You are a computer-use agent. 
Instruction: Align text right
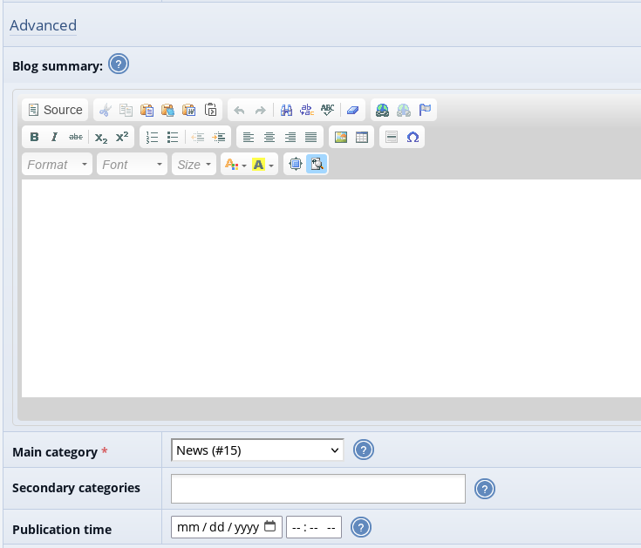click(x=290, y=137)
